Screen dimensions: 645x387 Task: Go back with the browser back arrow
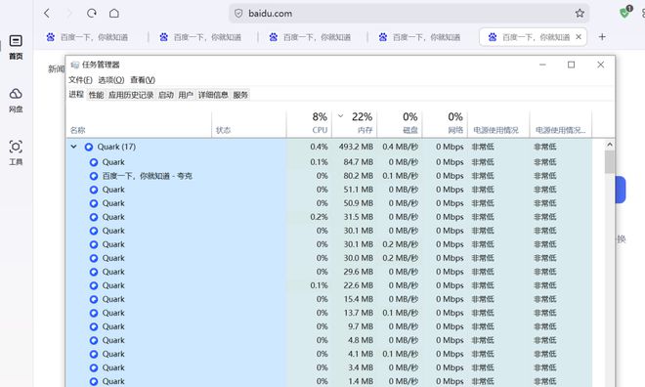[x=47, y=13]
